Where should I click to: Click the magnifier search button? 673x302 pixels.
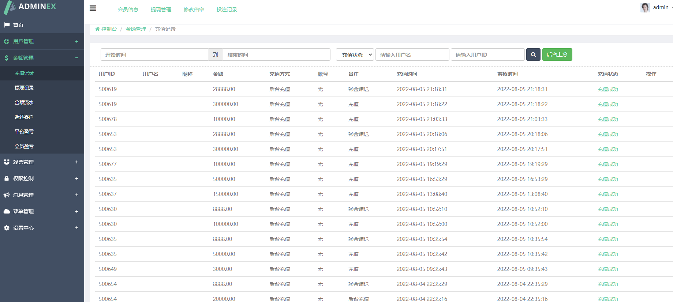pyautogui.click(x=533, y=54)
